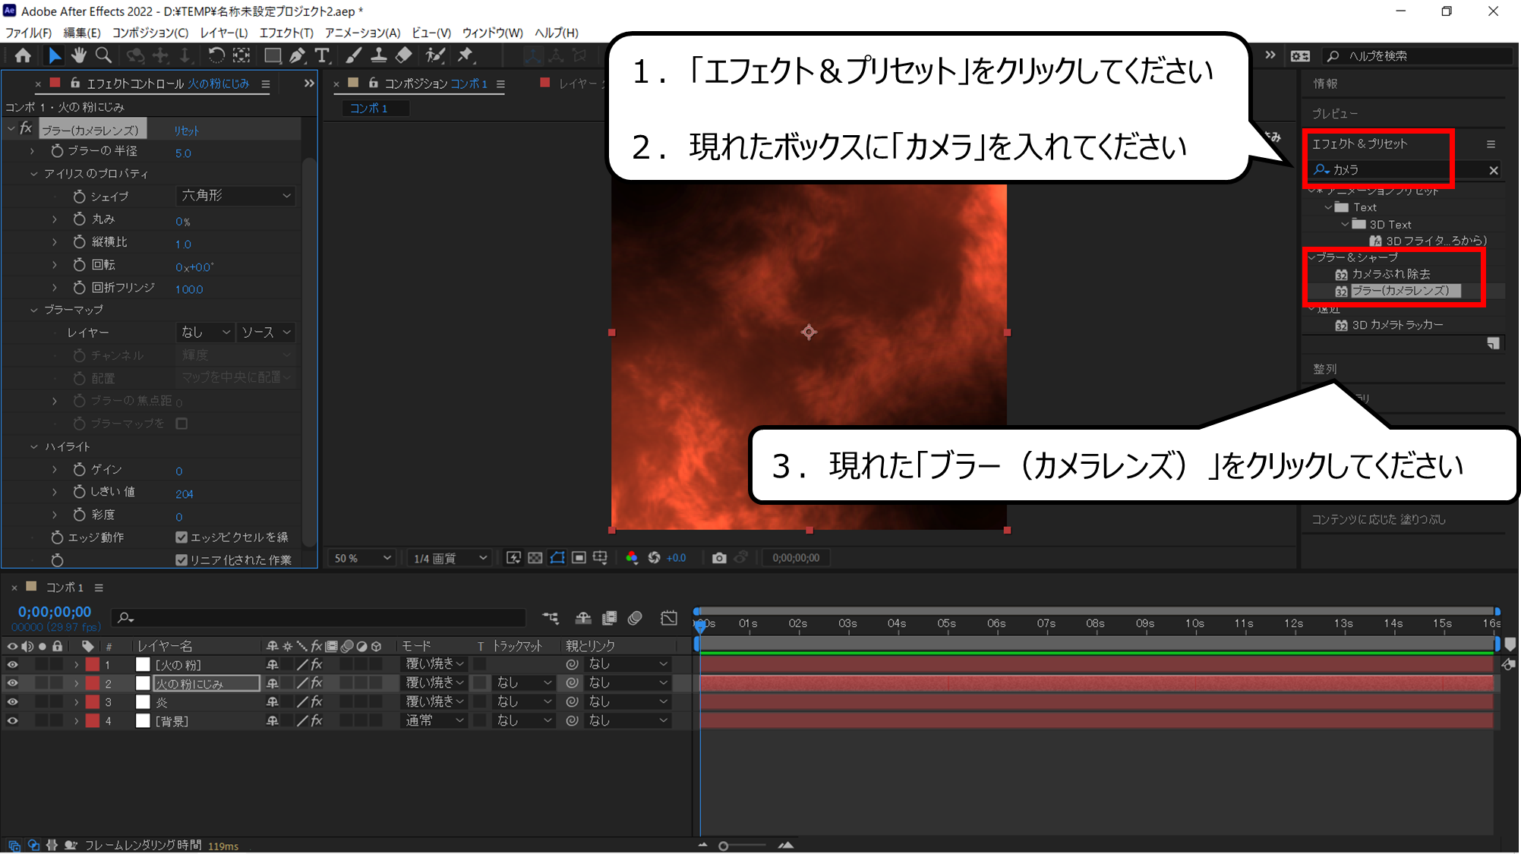1521x854 pixels.
Task: Click the ブラーの半径 value 5.0
Action: tap(183, 153)
